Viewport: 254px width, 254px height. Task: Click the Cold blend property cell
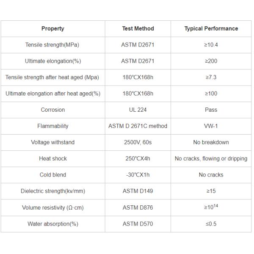53,175
